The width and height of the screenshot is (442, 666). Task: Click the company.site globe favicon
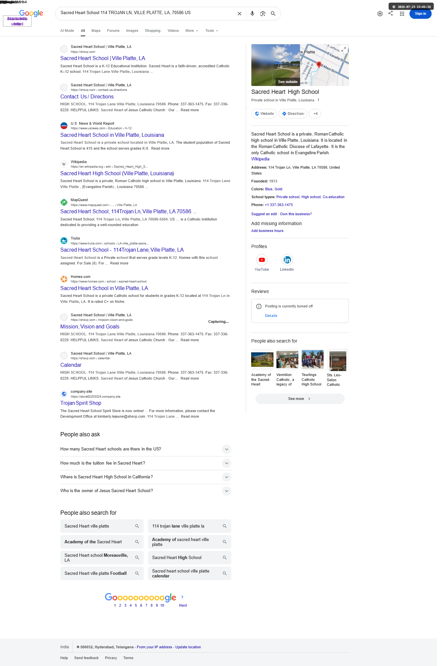(x=64, y=394)
